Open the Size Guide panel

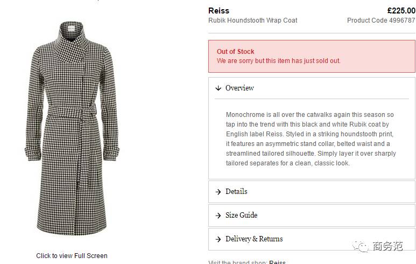[241, 215]
